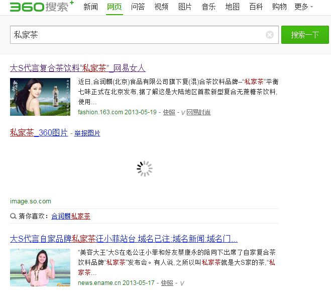Open the 私家茶_360图片 link
Image resolution: width=331 pixels, height=291 pixels.
click(x=39, y=133)
